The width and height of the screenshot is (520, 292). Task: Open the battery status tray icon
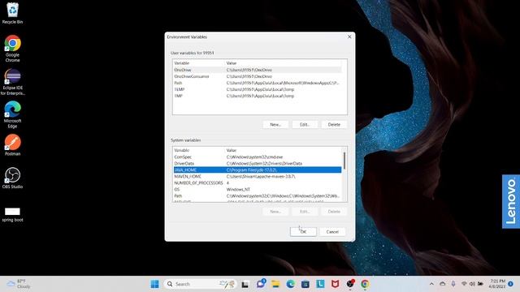480,284
